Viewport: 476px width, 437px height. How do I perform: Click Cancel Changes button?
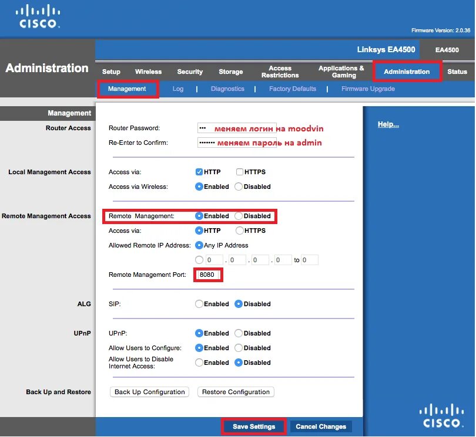tap(321, 426)
